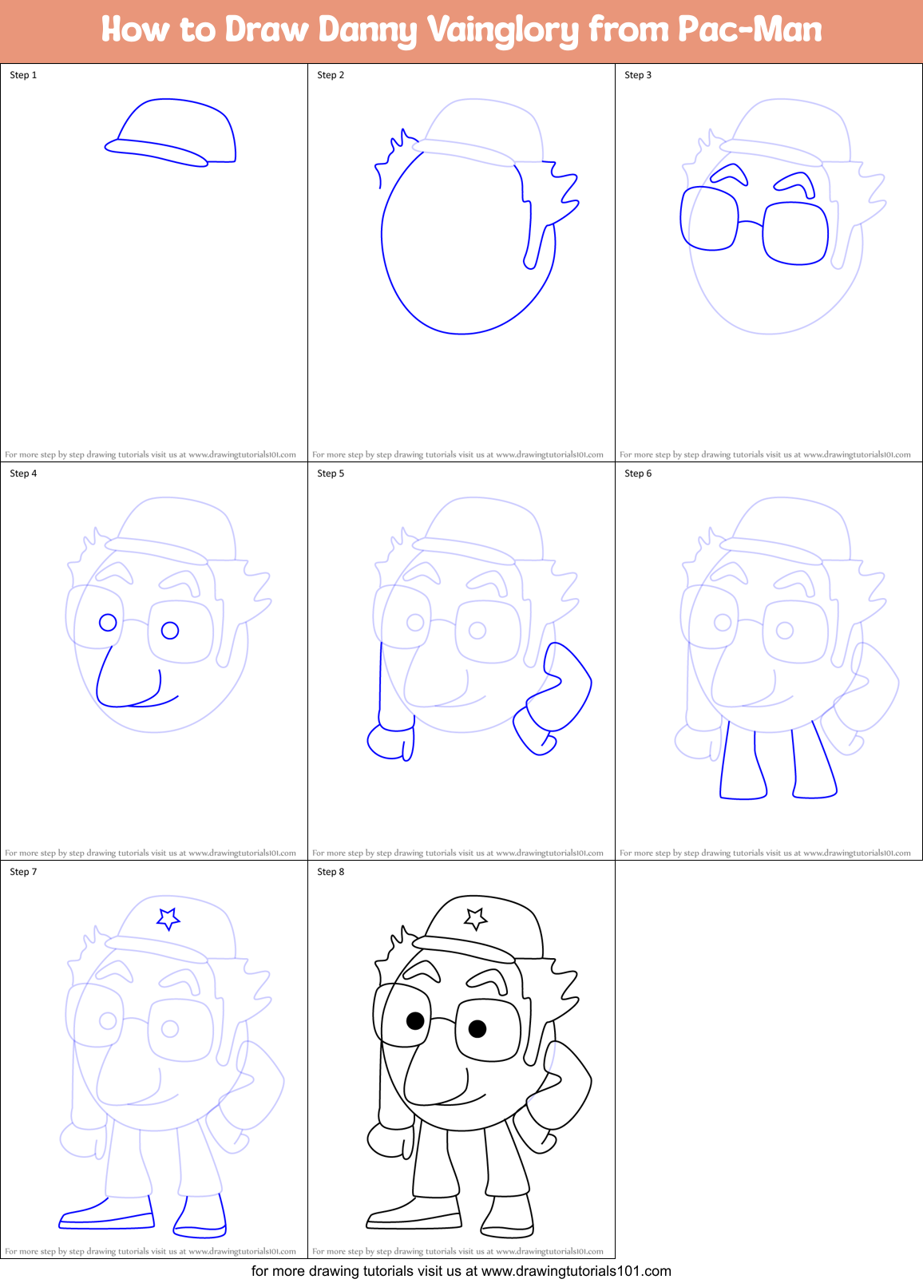Click the 'Step 5' label
This screenshot has width=923, height=1283.
point(331,473)
